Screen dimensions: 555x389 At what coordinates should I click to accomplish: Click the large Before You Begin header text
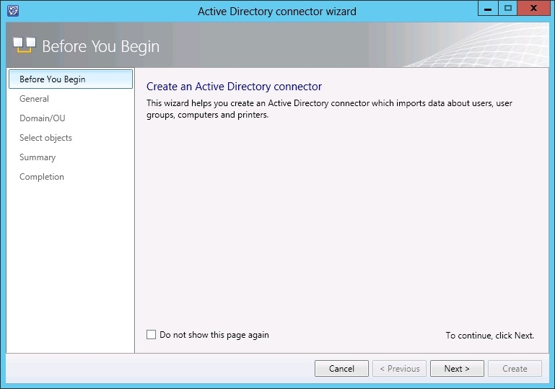pyautogui.click(x=100, y=46)
